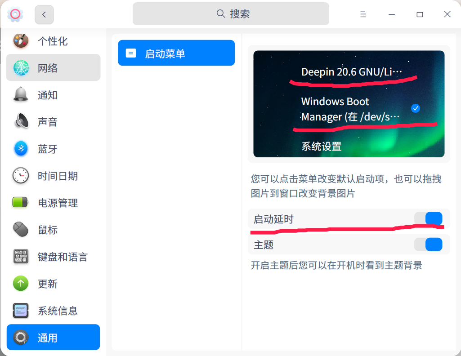Click the 搜索 search field
This screenshot has width=461, height=356.
click(231, 14)
